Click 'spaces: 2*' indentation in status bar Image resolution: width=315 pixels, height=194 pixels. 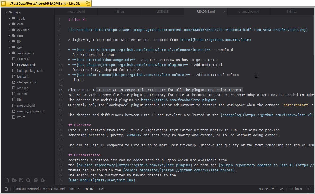[267, 189]
